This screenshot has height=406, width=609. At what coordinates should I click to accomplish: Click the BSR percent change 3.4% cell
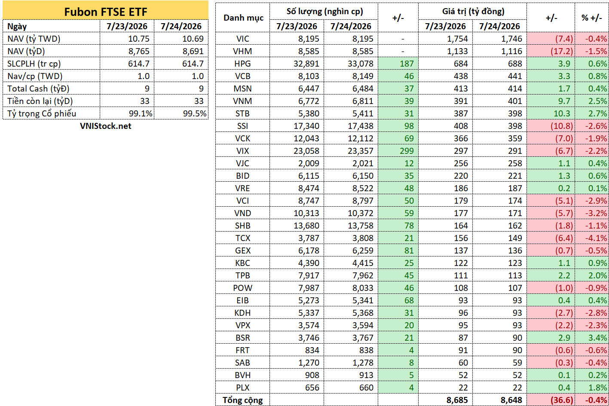click(592, 338)
